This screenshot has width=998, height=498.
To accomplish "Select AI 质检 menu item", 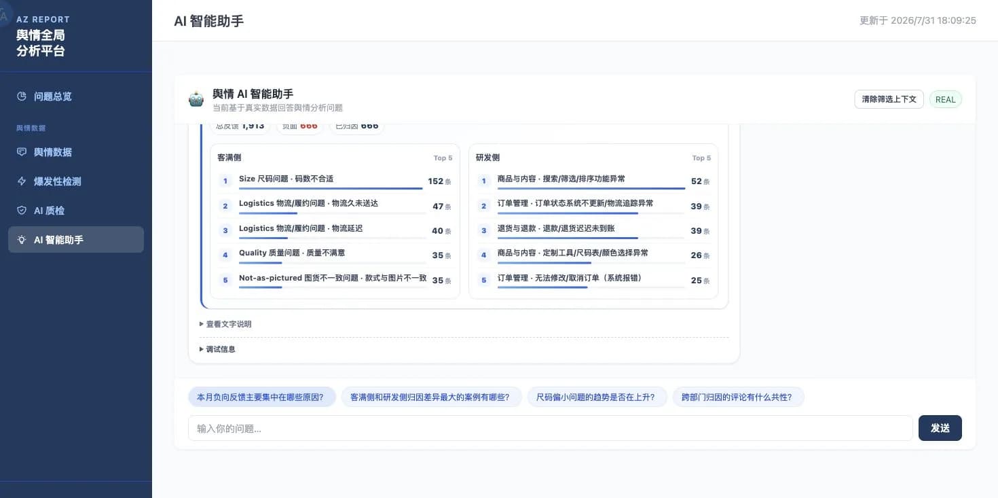I will pos(76,211).
